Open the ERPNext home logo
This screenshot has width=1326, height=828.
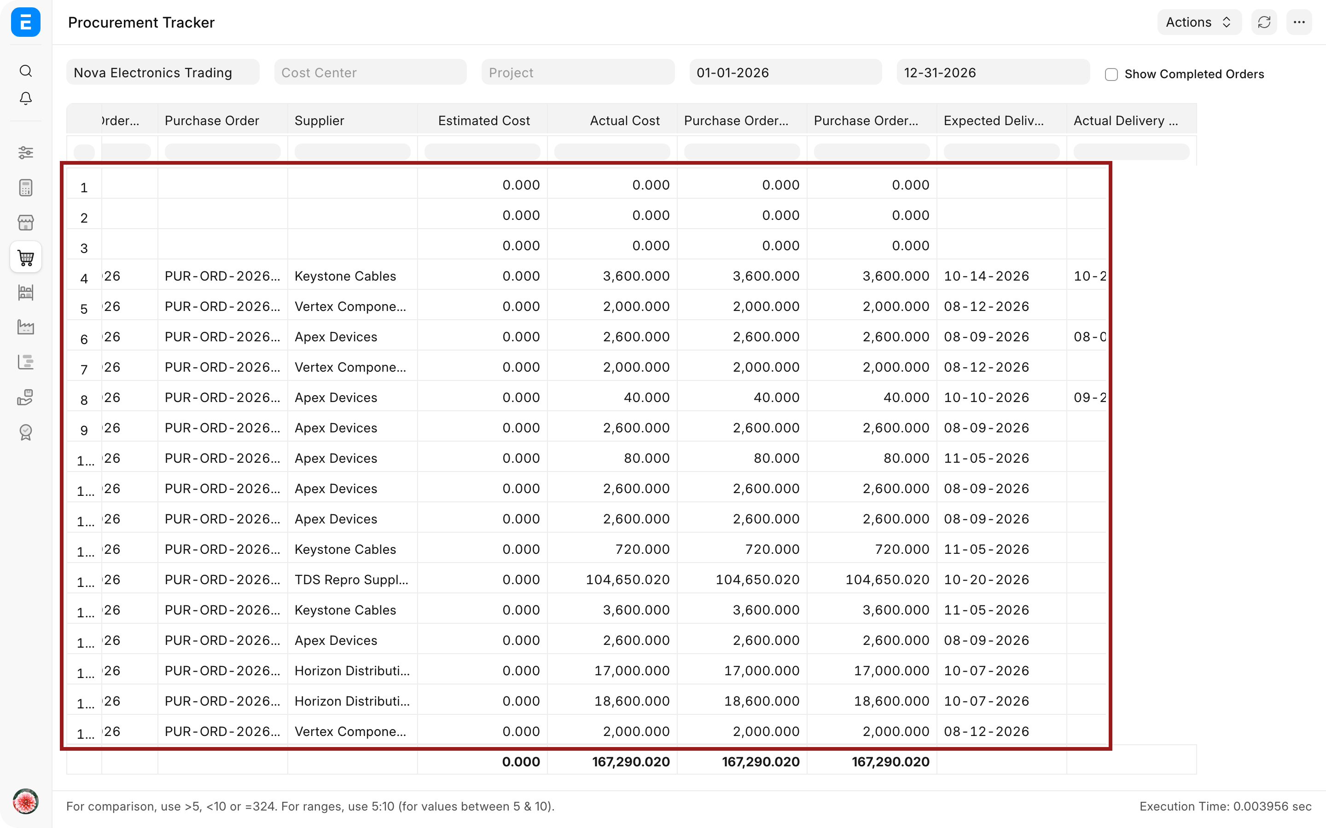tap(26, 22)
